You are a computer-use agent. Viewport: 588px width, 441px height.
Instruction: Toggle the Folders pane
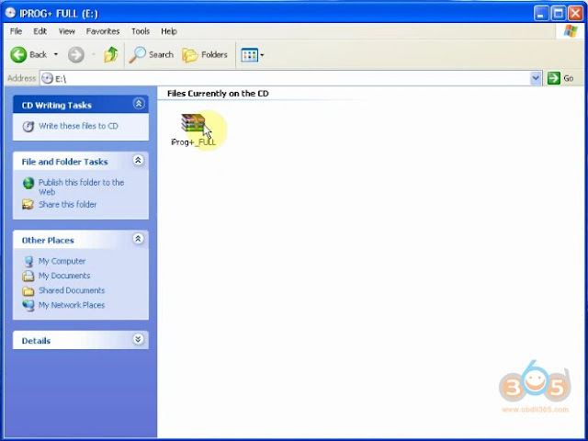coord(205,55)
